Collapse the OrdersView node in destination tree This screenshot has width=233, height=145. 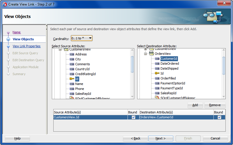tap(145, 54)
